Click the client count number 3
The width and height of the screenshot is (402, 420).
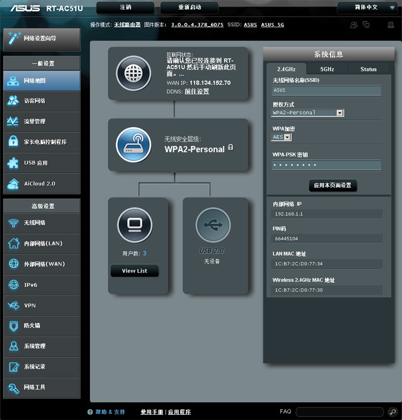point(145,253)
